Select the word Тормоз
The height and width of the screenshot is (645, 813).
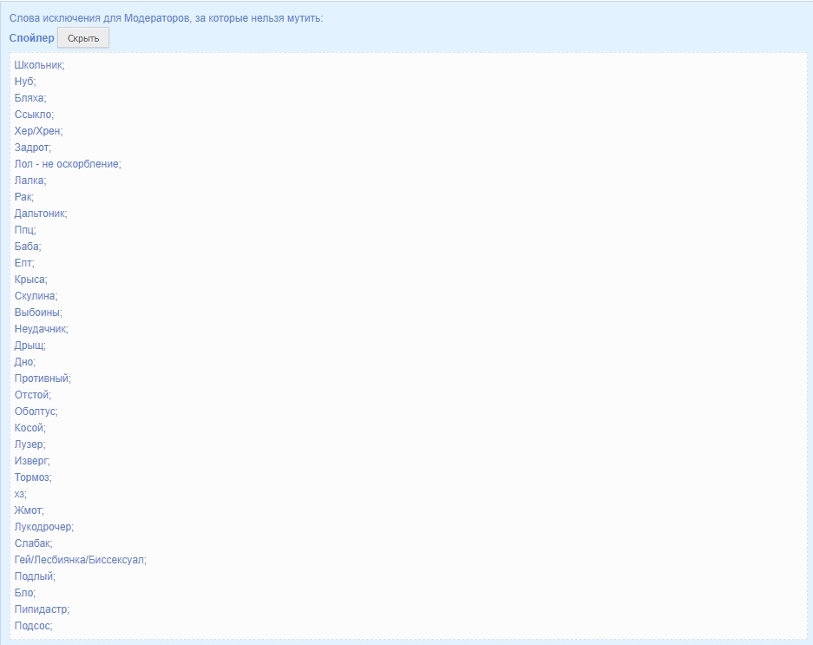[33, 477]
